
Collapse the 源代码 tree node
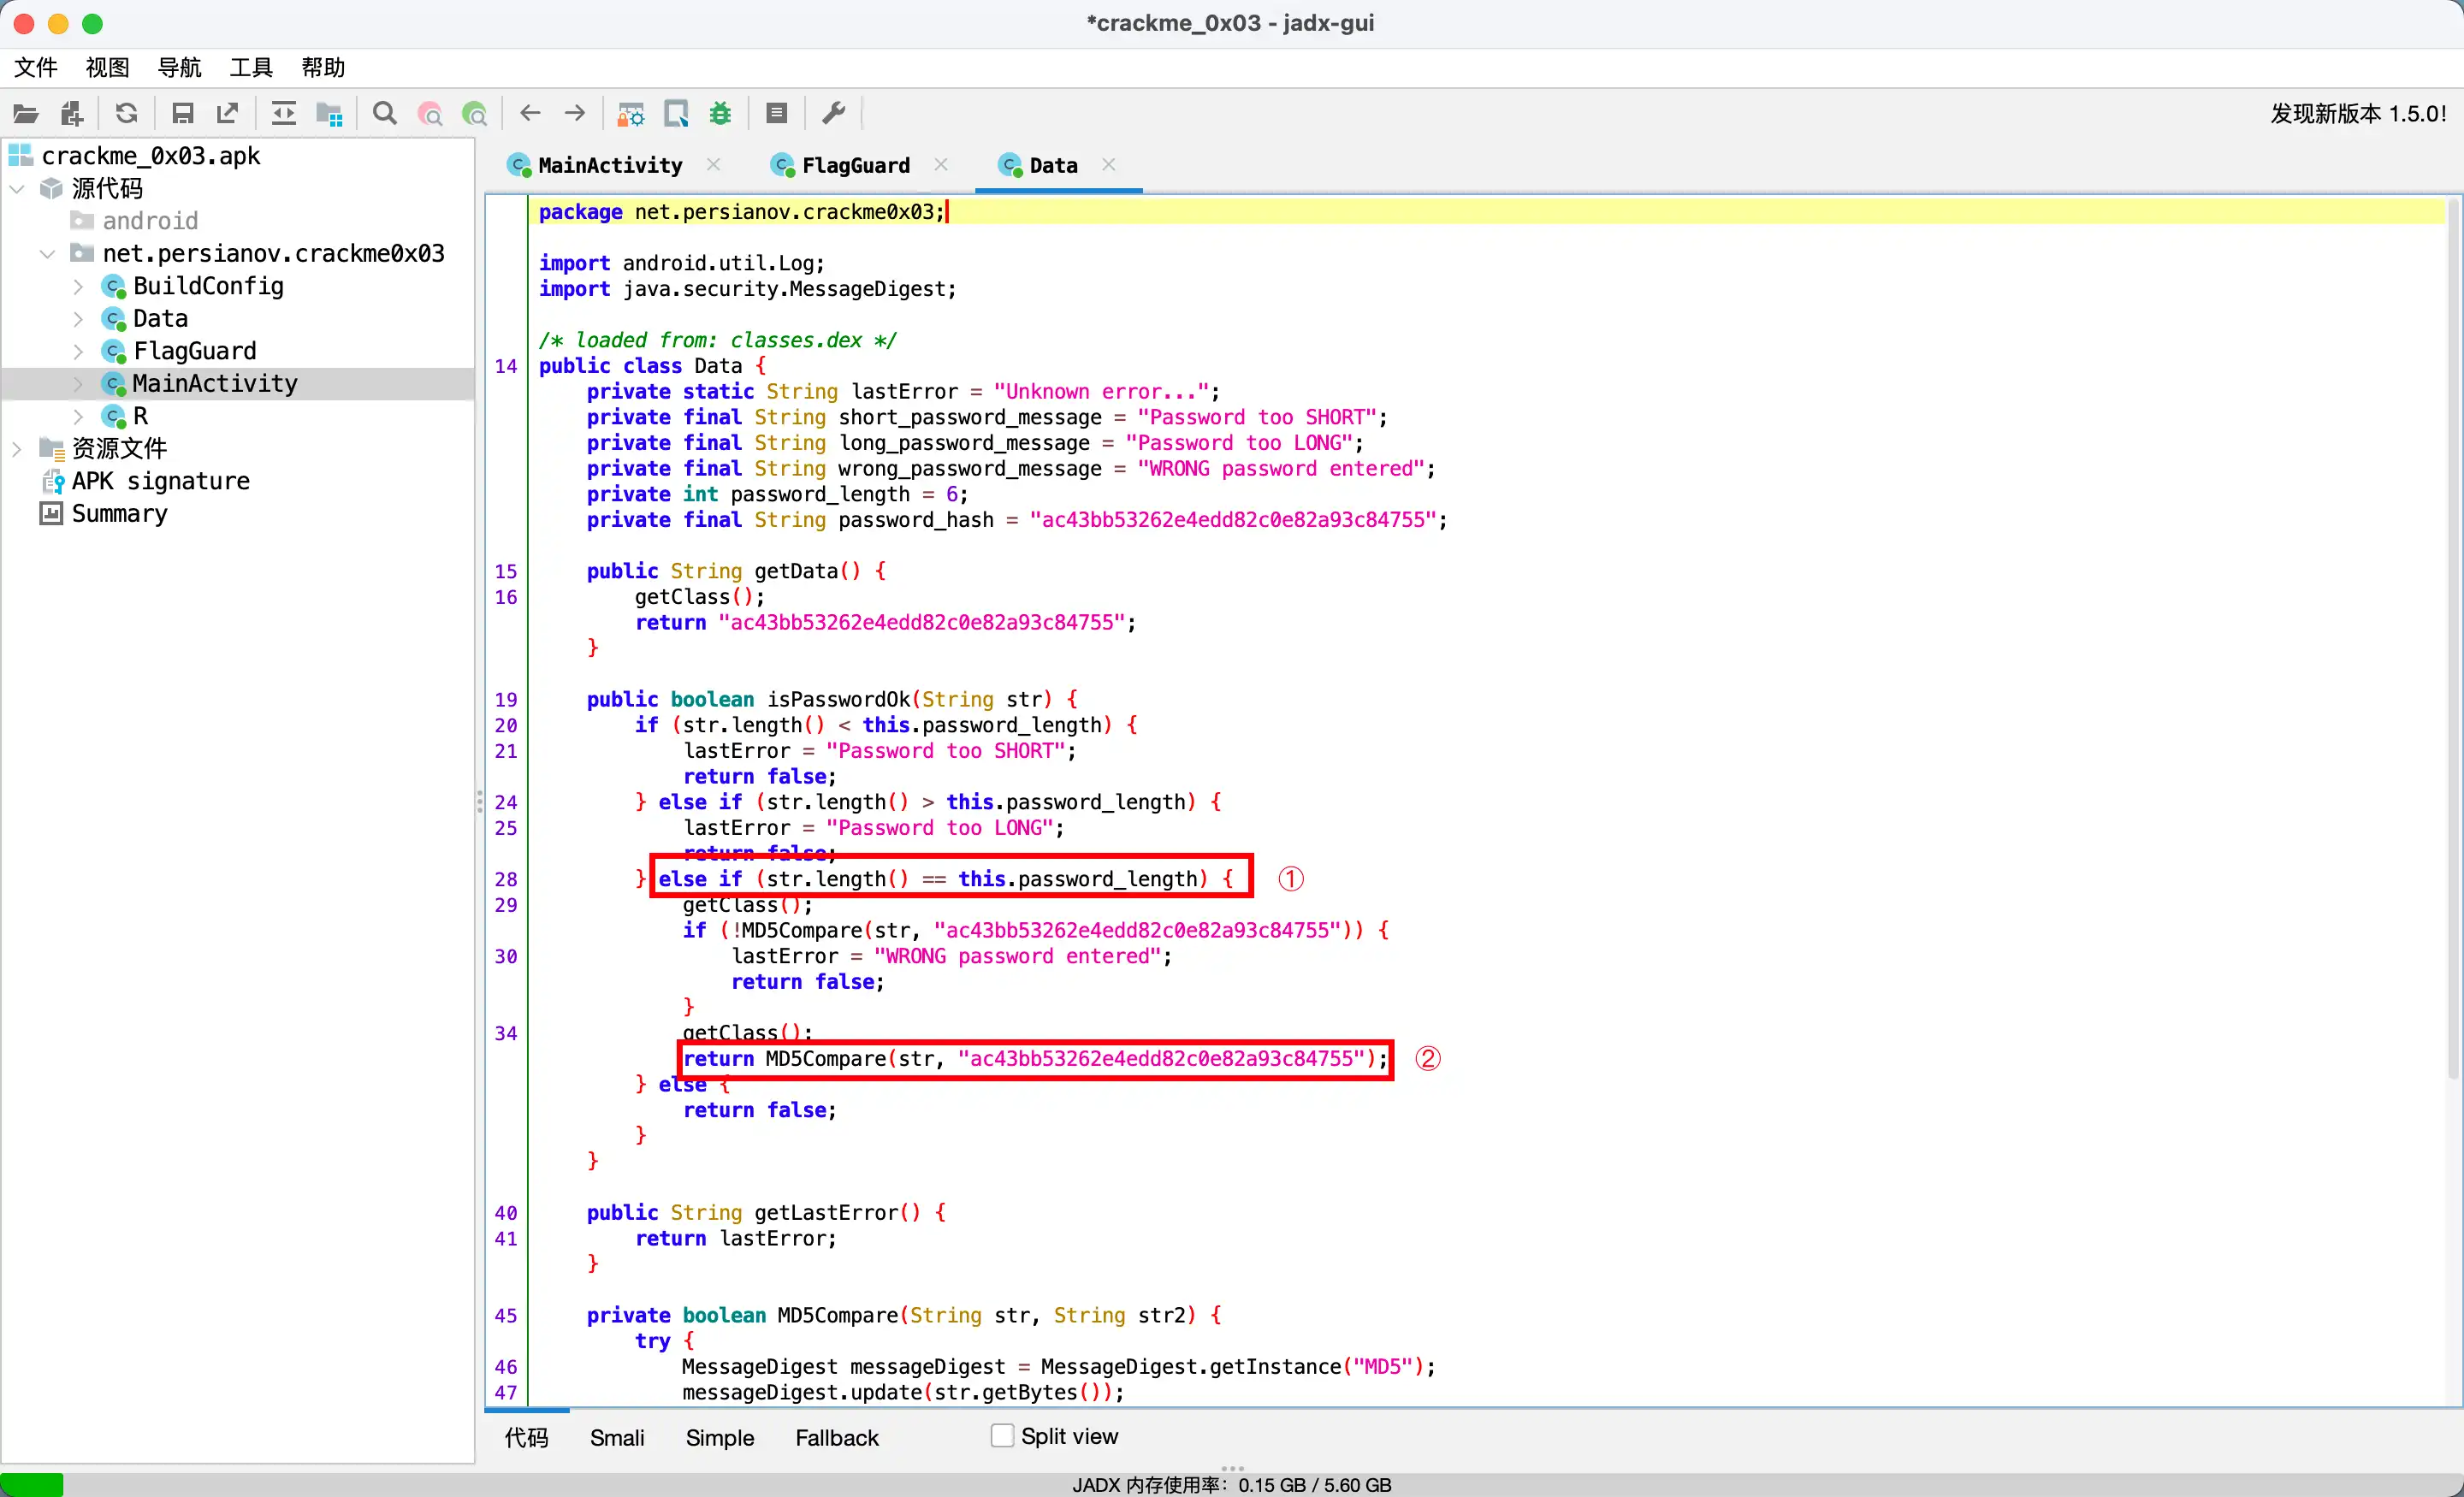click(17, 188)
